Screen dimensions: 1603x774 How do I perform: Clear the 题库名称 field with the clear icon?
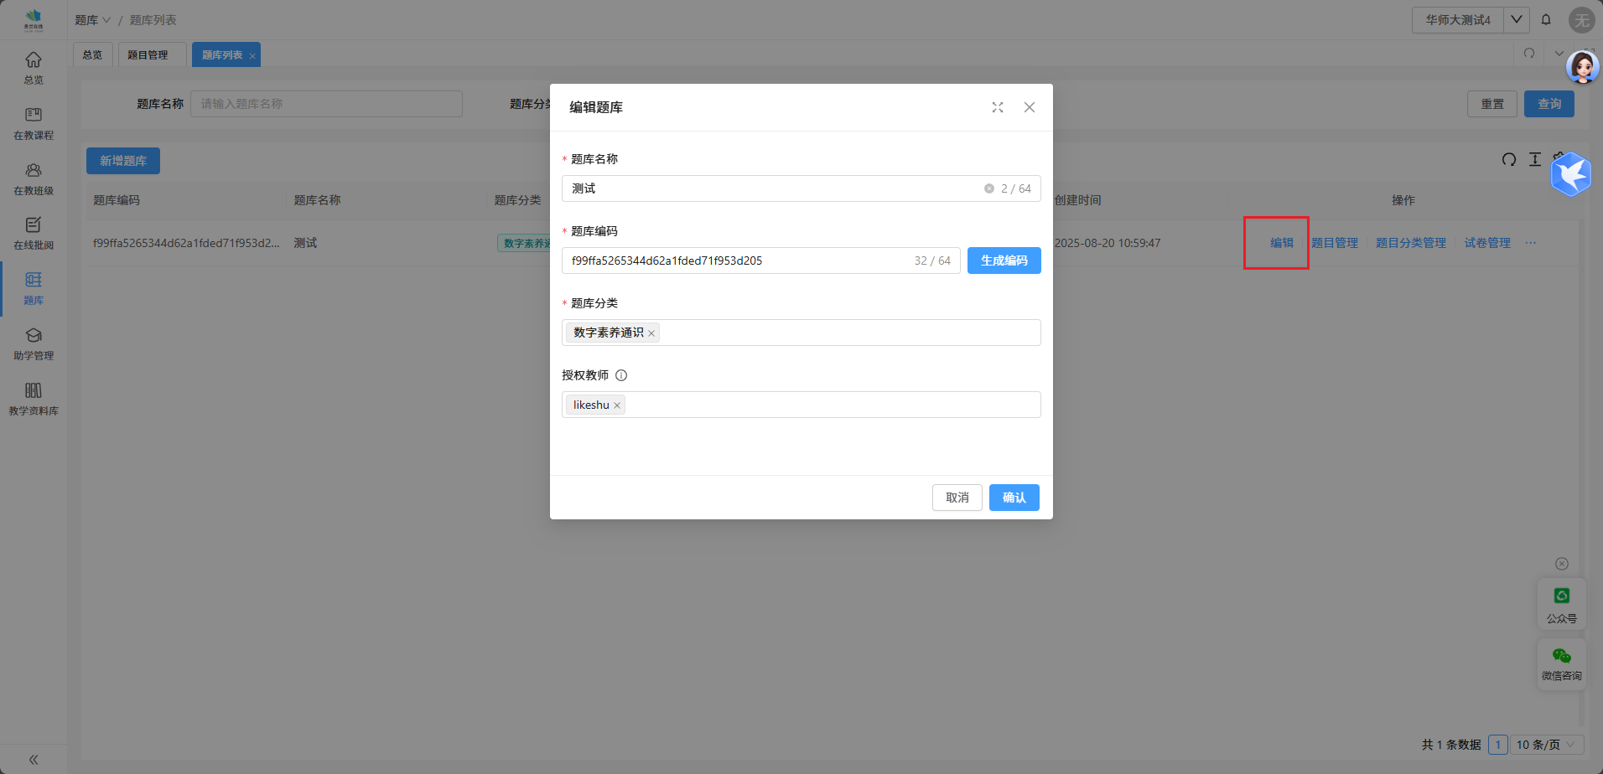tap(989, 188)
